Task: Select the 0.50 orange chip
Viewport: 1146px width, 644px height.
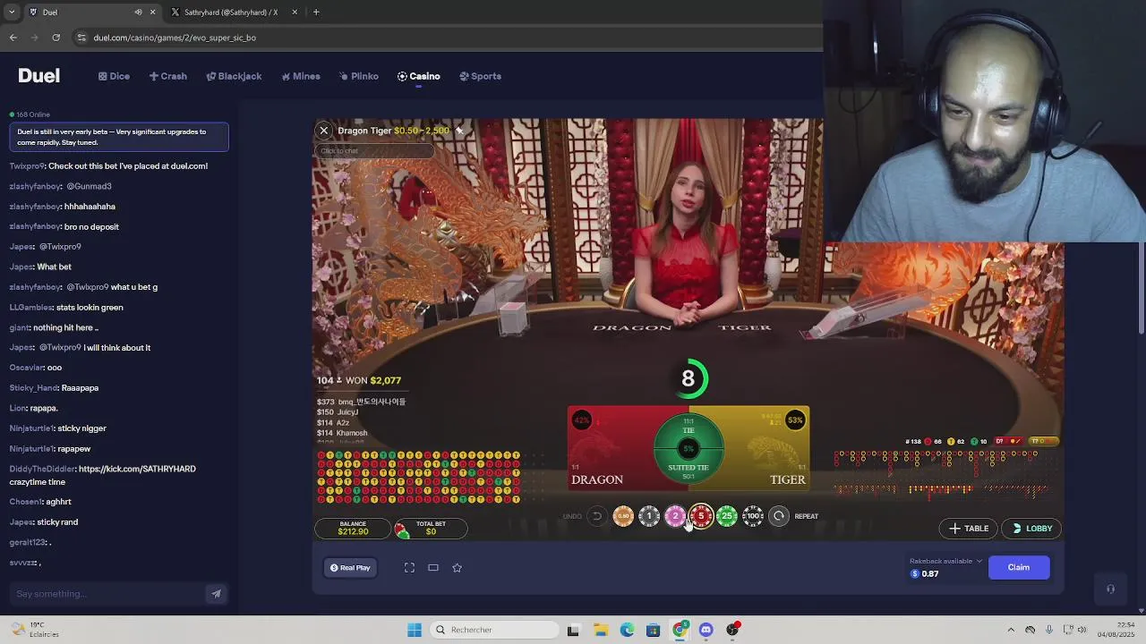Action: tap(623, 516)
